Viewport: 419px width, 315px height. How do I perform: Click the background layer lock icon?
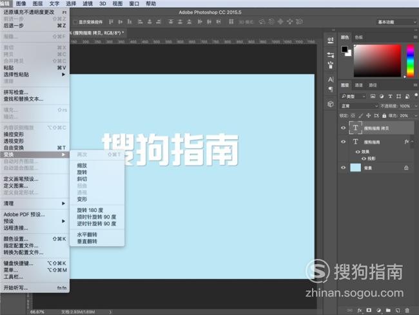[x=406, y=168]
